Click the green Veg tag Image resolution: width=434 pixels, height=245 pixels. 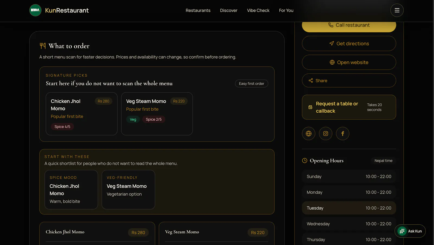pyautogui.click(x=133, y=119)
